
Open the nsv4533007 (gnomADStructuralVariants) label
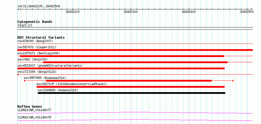[x=50, y=66]
